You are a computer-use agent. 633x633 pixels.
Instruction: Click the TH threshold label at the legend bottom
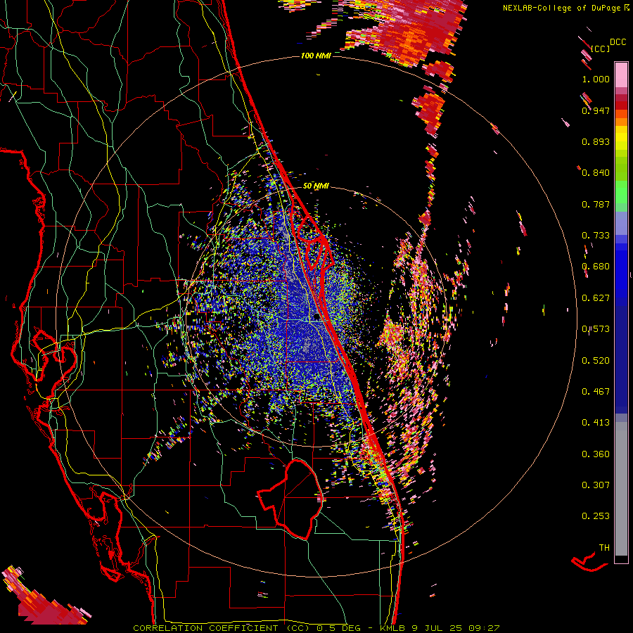(604, 548)
